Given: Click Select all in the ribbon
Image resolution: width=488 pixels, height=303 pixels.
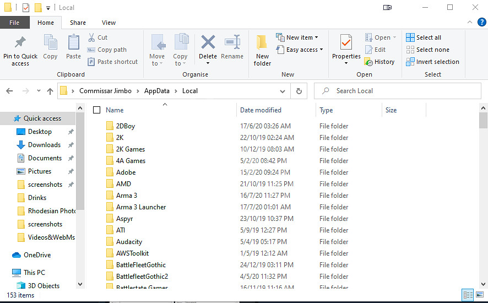Looking at the screenshot, I should pos(424,37).
